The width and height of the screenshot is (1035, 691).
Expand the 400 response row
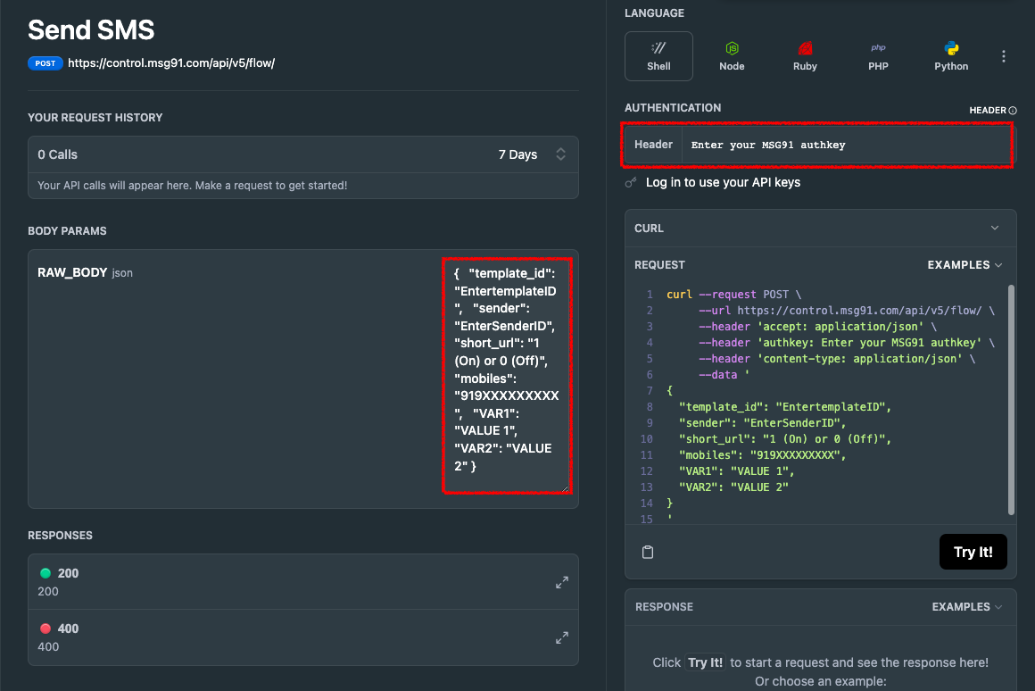562,637
